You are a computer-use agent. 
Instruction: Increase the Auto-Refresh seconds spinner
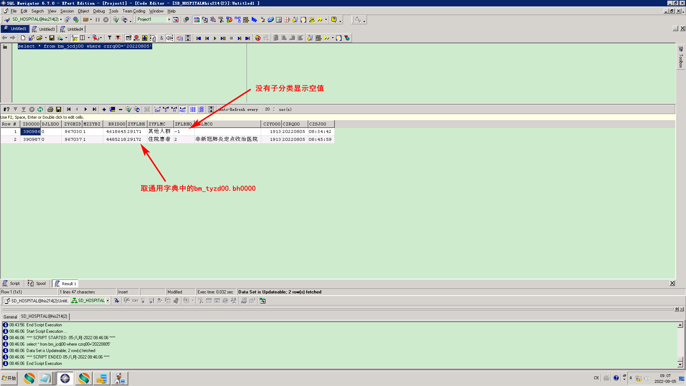274,108
